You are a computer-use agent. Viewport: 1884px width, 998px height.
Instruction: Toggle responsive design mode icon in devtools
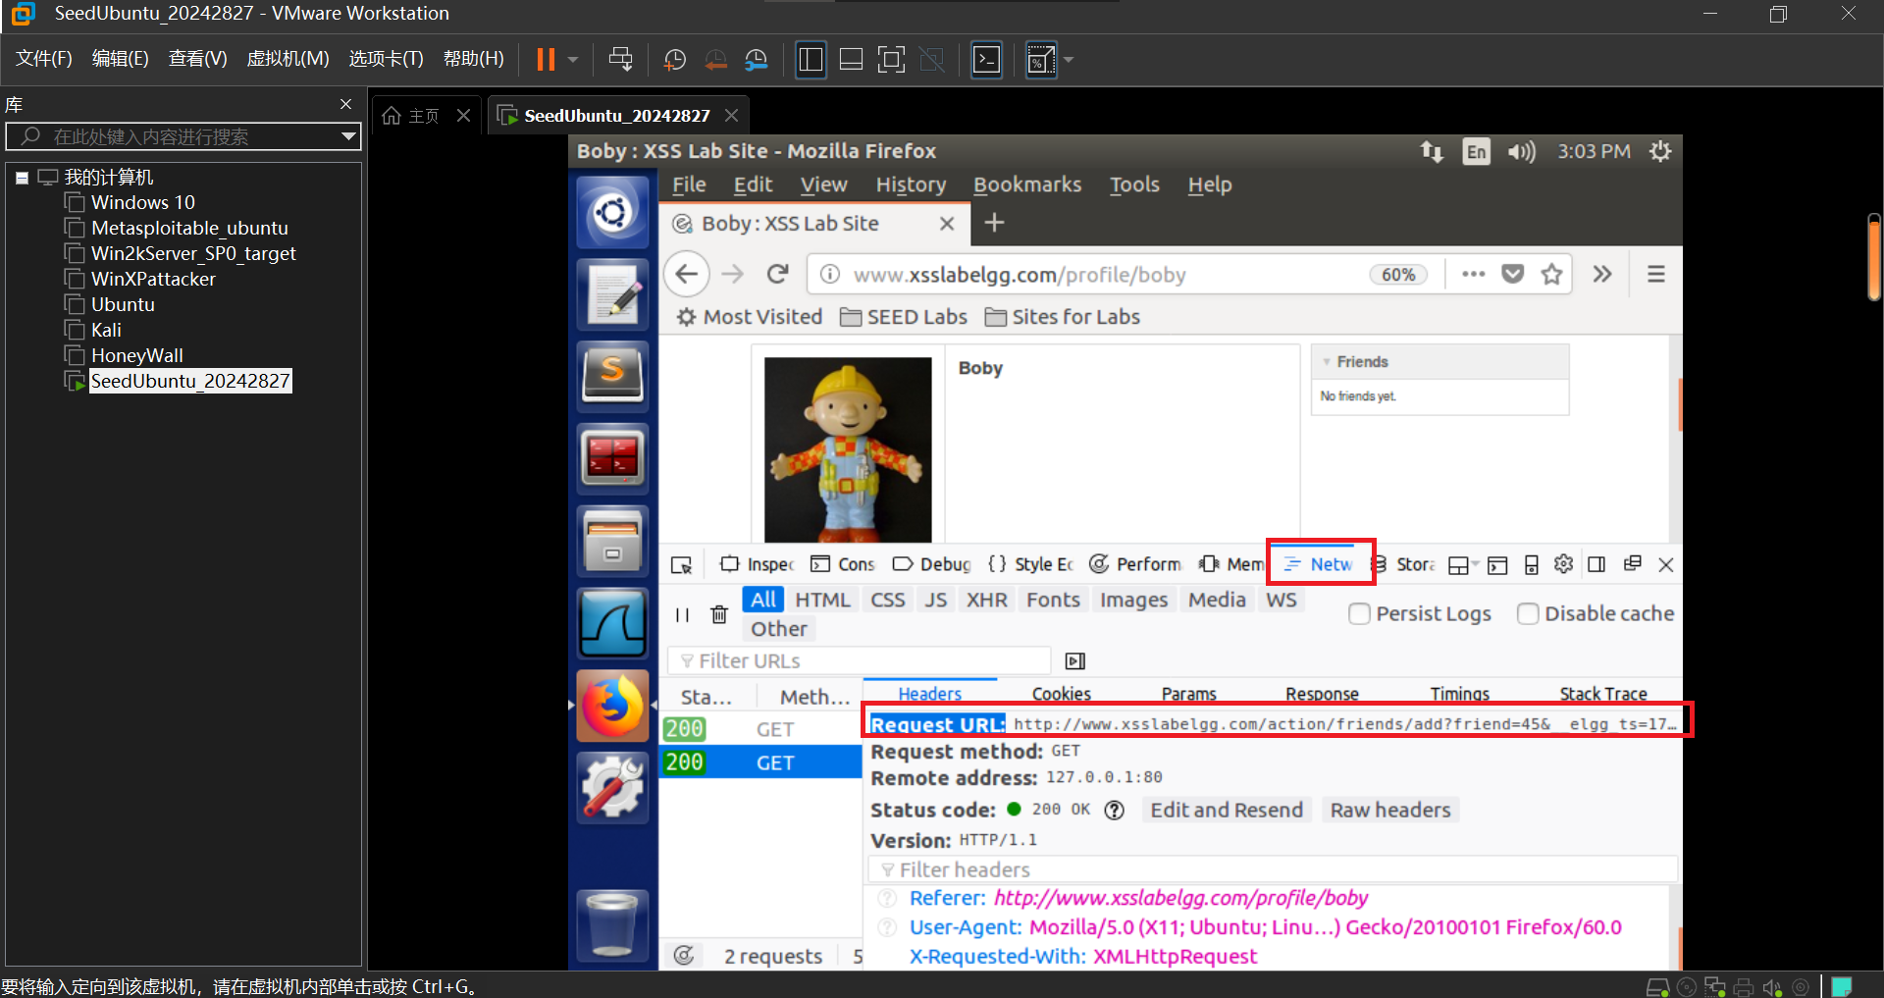click(1532, 564)
